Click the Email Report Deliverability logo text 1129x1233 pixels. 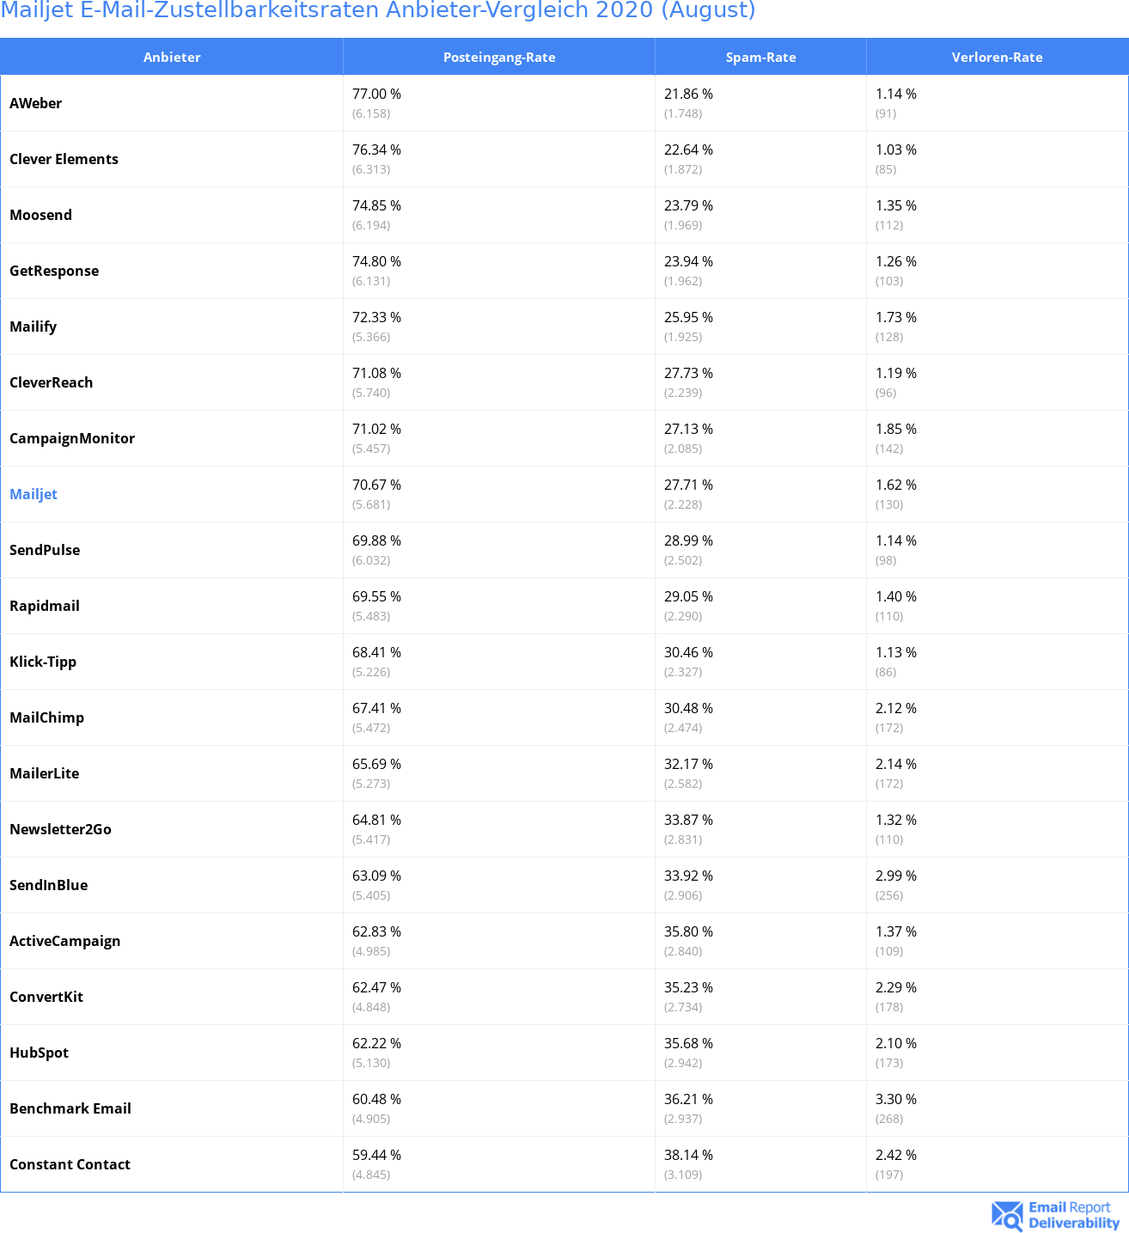(x=1073, y=1215)
